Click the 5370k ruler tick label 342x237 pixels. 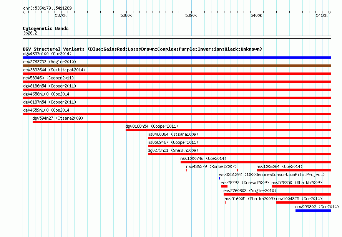(61, 15)
